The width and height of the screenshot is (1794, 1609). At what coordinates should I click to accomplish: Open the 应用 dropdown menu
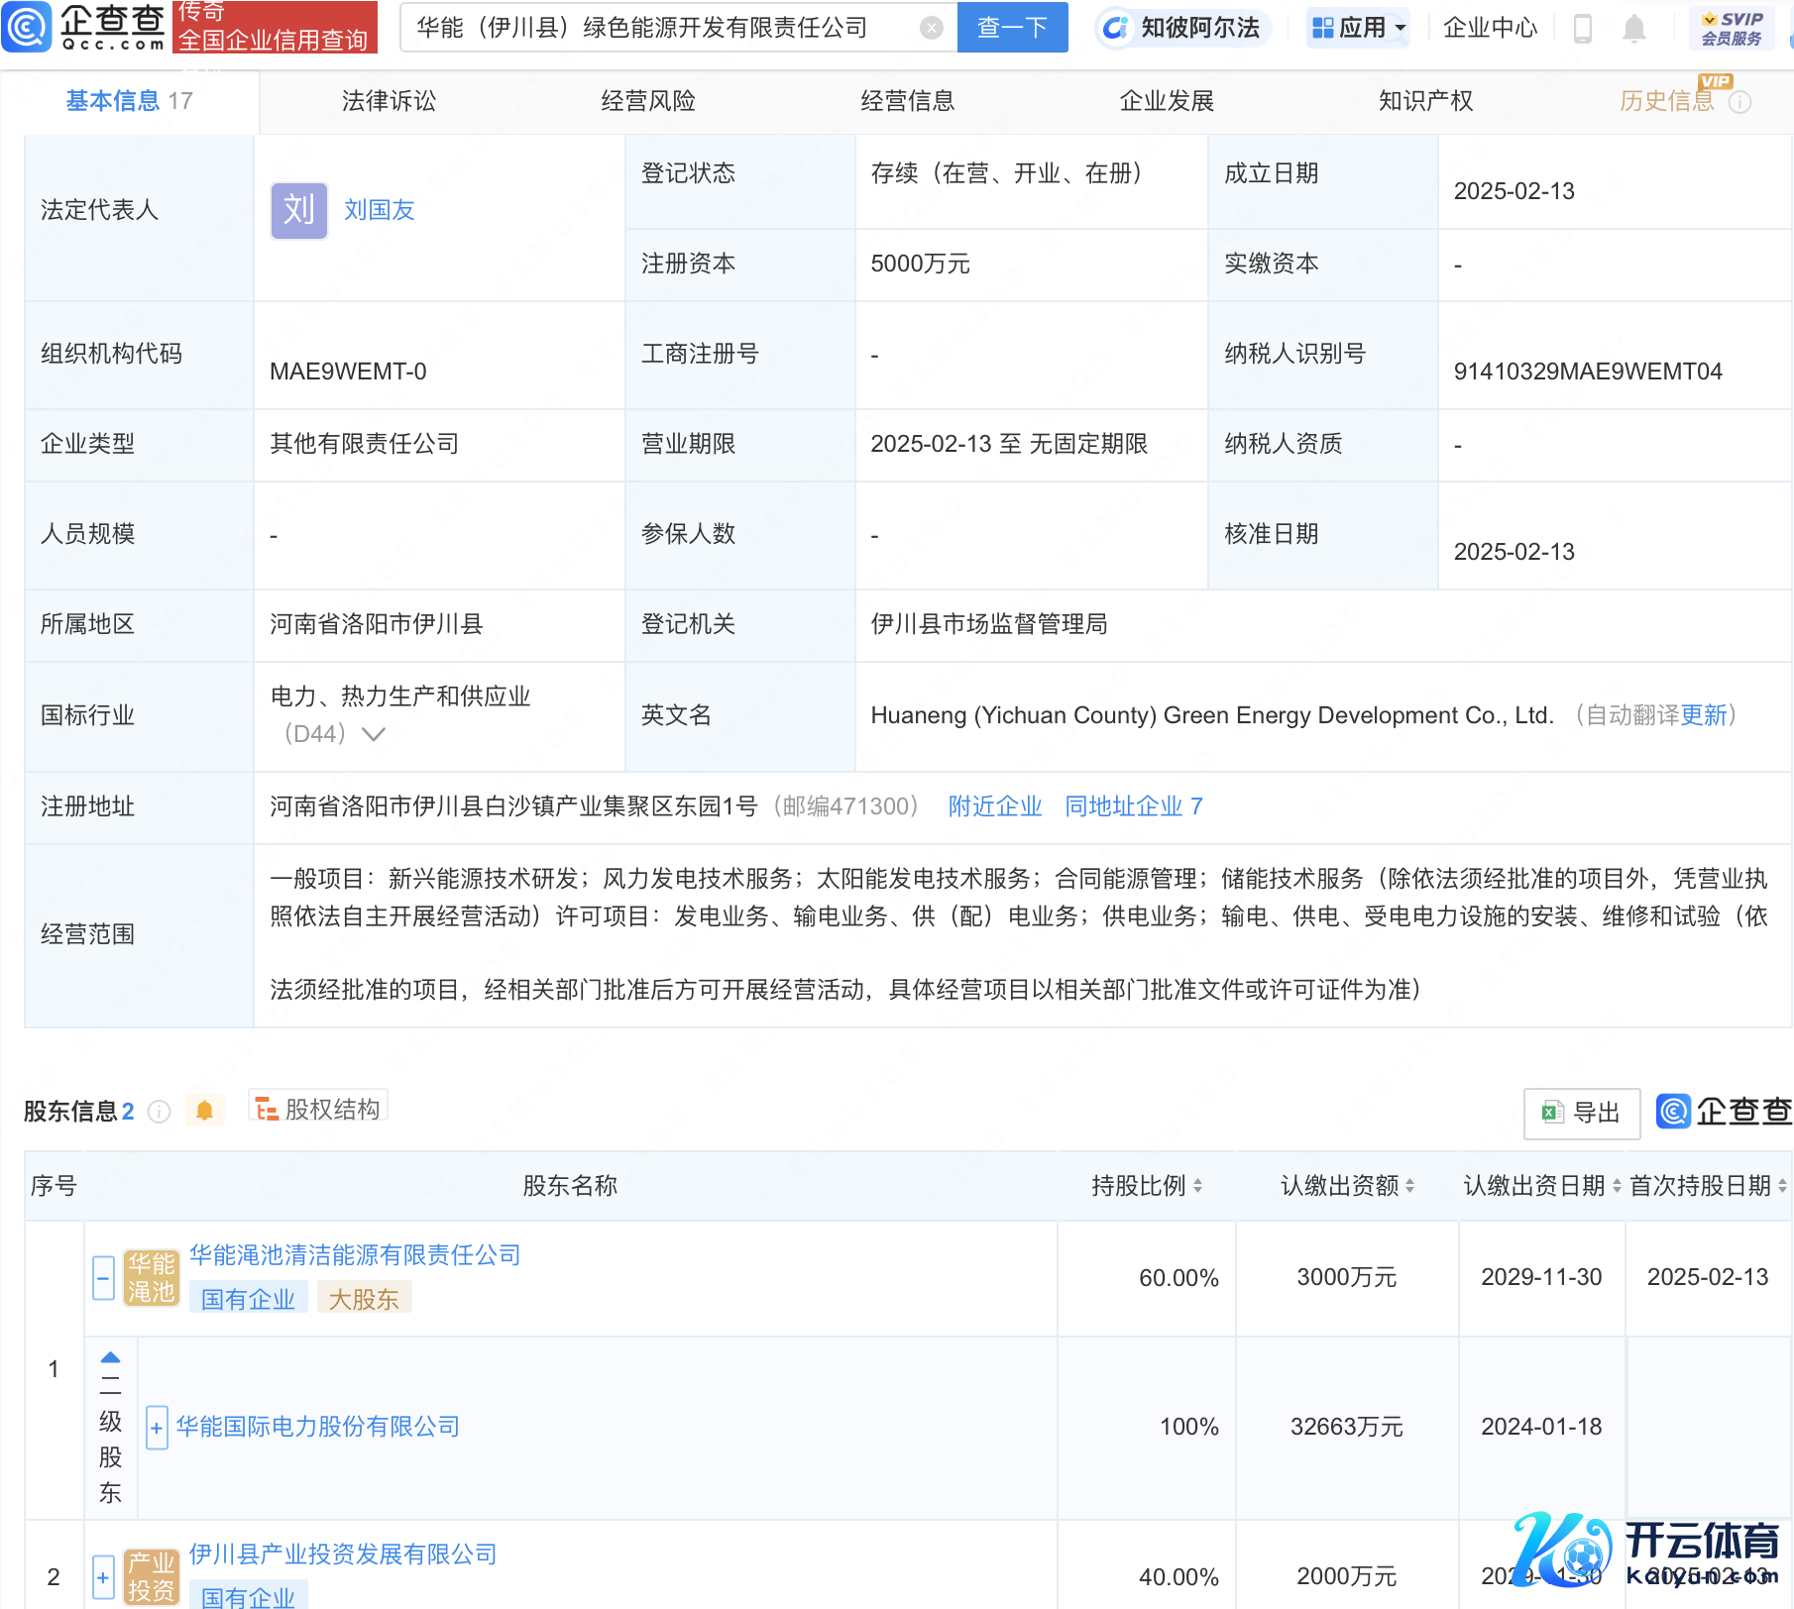[1358, 28]
